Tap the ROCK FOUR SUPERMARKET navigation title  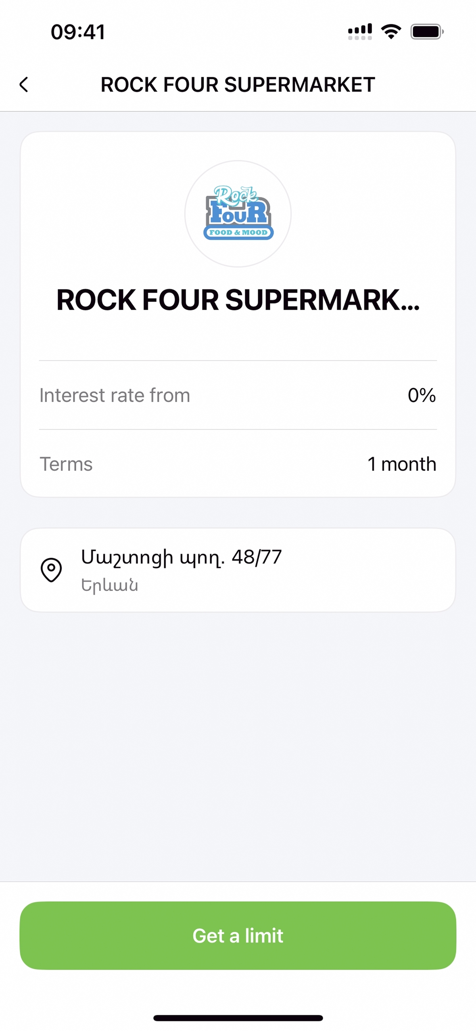tap(238, 85)
